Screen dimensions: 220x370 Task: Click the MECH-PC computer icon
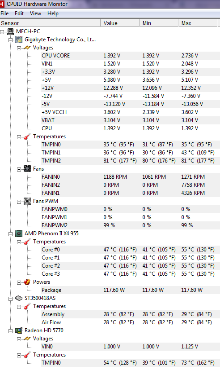(10, 31)
